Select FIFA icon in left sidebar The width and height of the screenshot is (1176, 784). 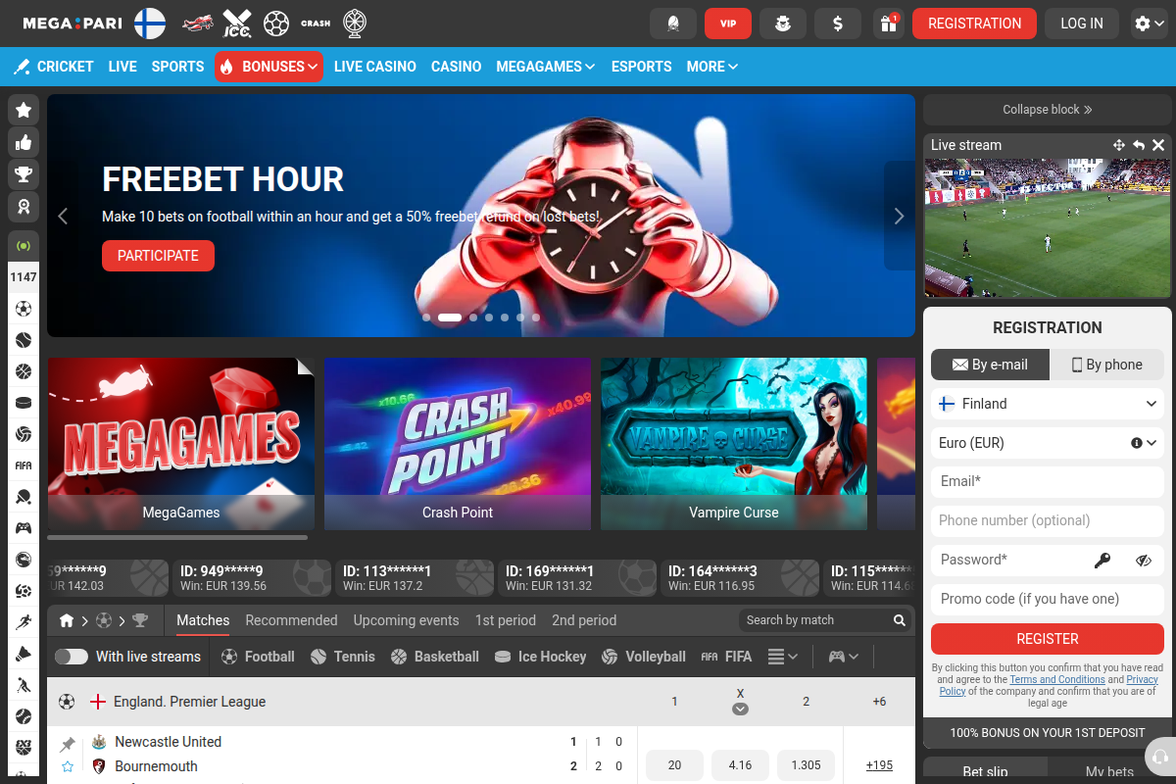click(x=24, y=465)
